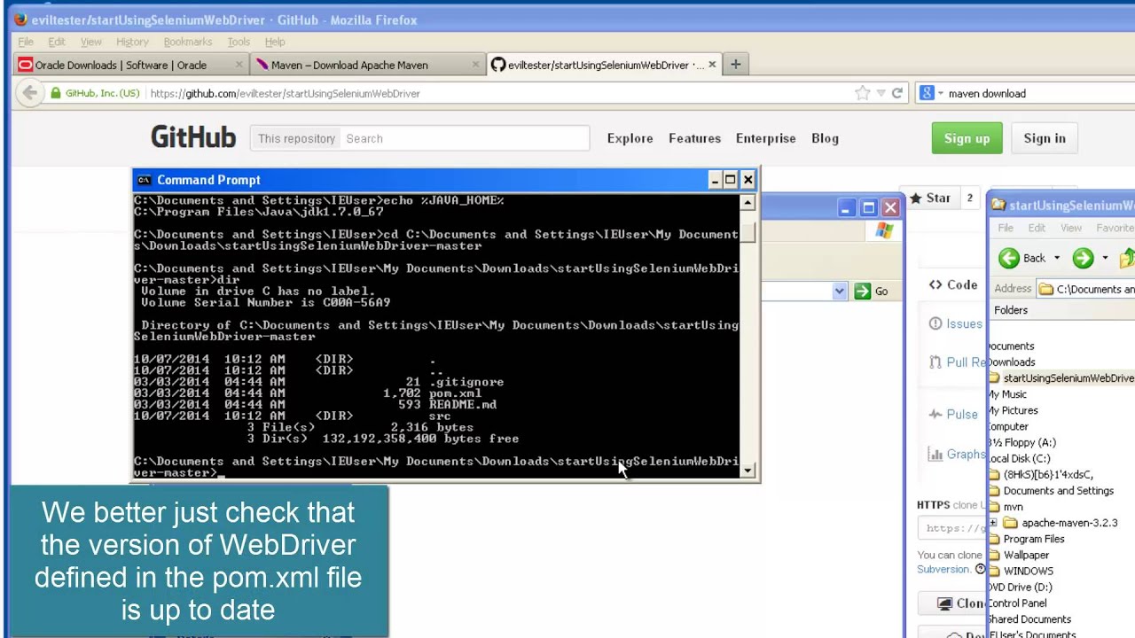Select Wallpaper folder in Explorer tree
The height and width of the screenshot is (638, 1135).
click(x=1026, y=555)
